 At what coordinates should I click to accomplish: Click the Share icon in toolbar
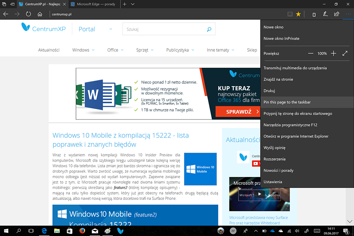pyautogui.click(x=336, y=14)
